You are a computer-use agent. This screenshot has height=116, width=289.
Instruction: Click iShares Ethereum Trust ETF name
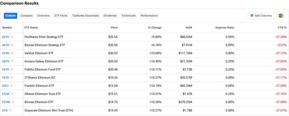43,94
